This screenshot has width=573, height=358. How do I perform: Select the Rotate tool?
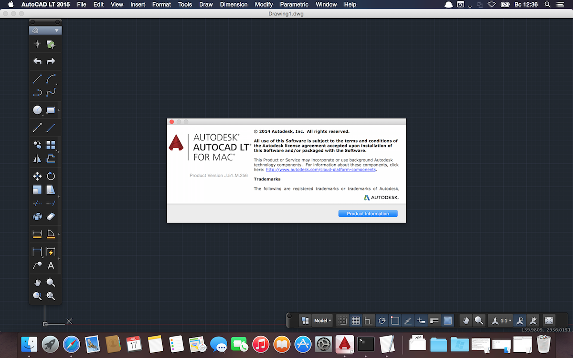click(x=51, y=176)
